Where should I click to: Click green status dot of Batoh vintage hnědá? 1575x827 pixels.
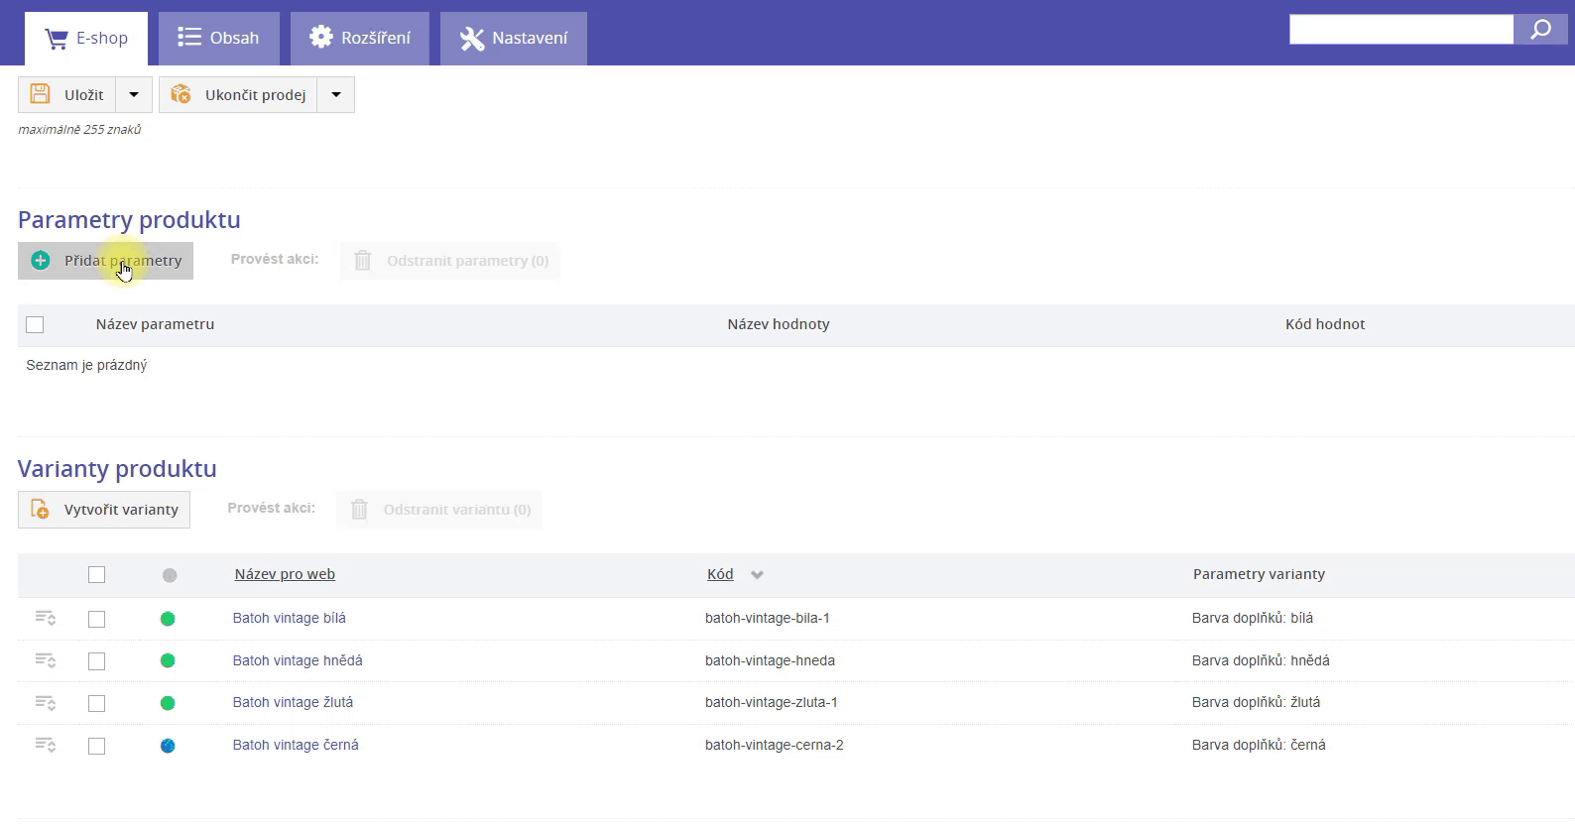click(x=168, y=660)
